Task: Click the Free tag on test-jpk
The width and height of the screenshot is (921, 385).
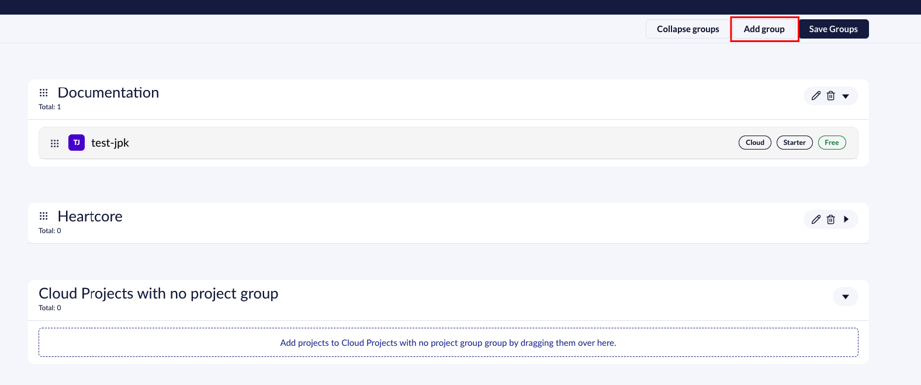Action: (x=832, y=143)
